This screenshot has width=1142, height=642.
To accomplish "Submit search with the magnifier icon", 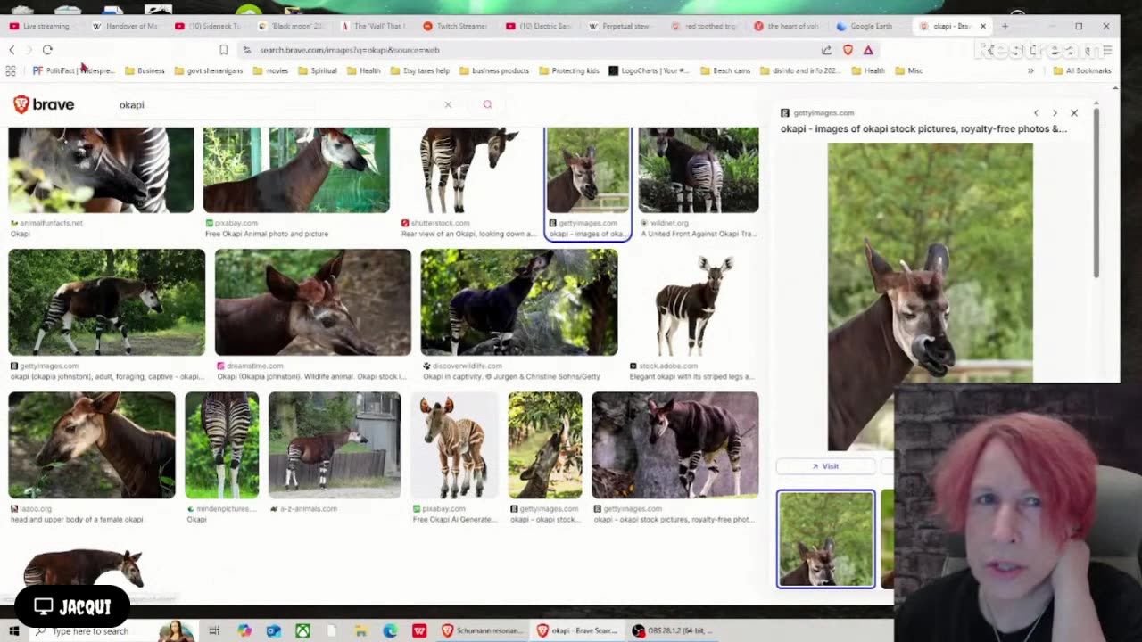I will pyautogui.click(x=487, y=104).
